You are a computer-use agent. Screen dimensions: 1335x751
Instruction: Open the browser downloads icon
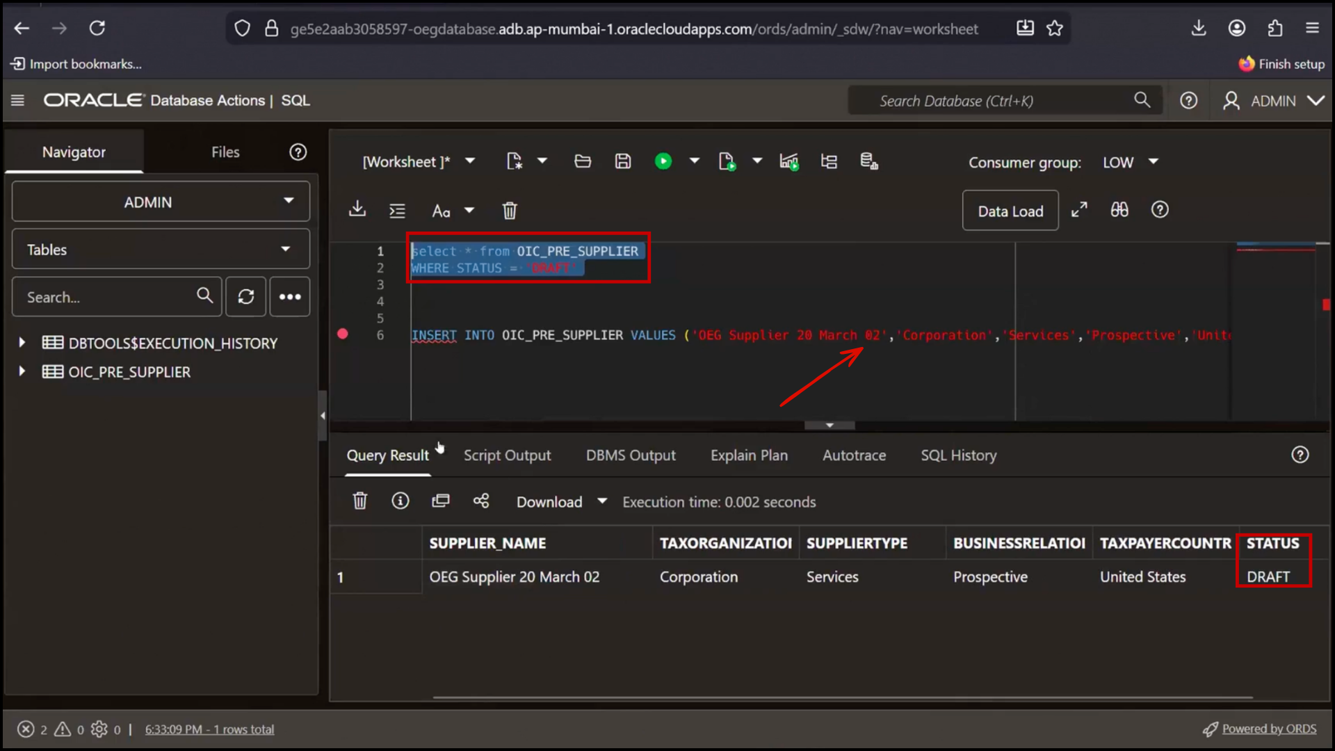coord(1199,29)
